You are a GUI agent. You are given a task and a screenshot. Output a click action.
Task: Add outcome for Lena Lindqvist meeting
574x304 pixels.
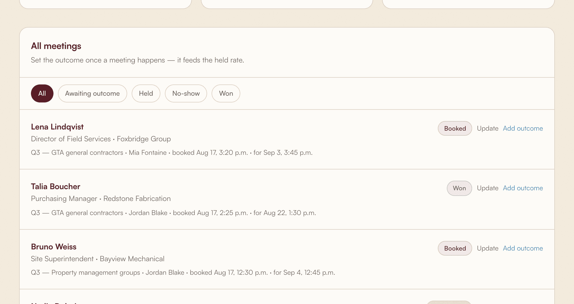[x=523, y=128]
